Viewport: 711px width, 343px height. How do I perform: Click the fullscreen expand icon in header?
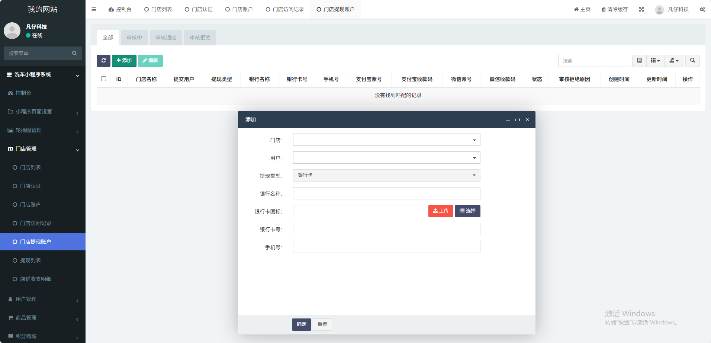(x=641, y=9)
